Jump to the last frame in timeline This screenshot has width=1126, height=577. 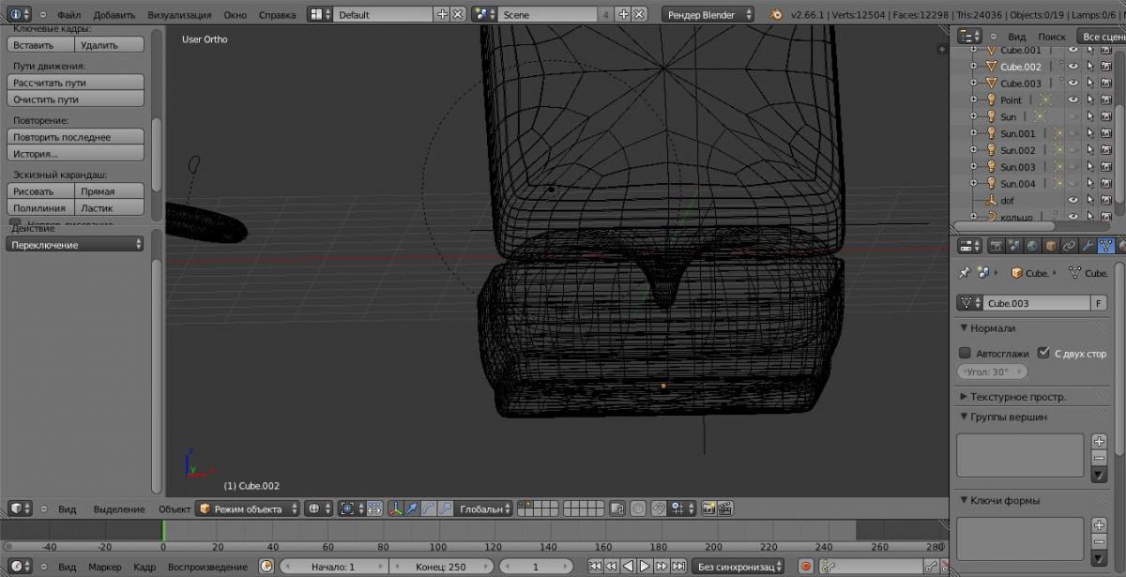pos(678,567)
